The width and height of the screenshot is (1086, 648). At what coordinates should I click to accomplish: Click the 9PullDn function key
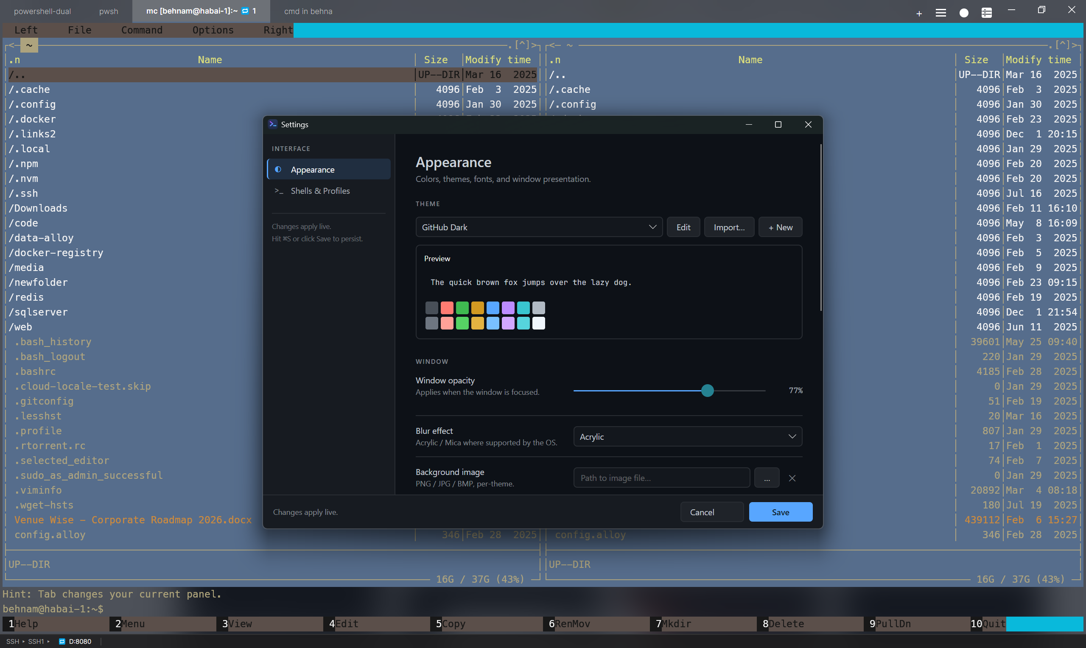pos(917,624)
